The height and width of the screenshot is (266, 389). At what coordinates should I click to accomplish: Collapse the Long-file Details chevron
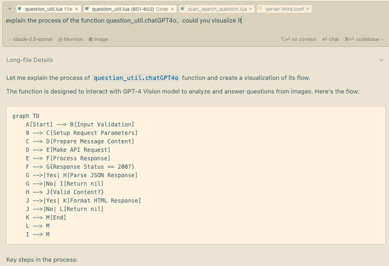tap(381, 60)
